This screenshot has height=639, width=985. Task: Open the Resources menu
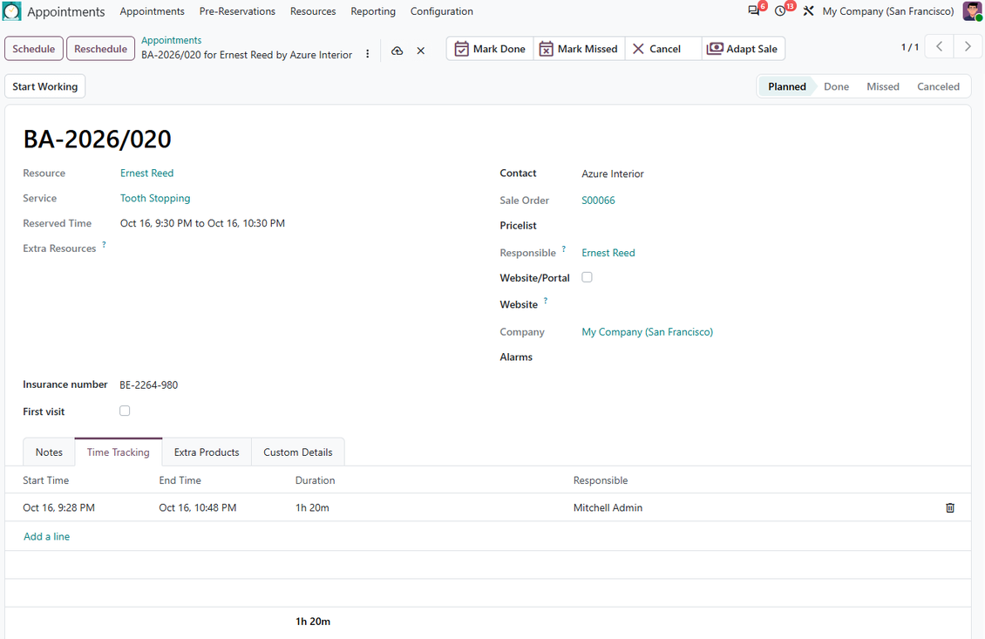[x=313, y=11]
